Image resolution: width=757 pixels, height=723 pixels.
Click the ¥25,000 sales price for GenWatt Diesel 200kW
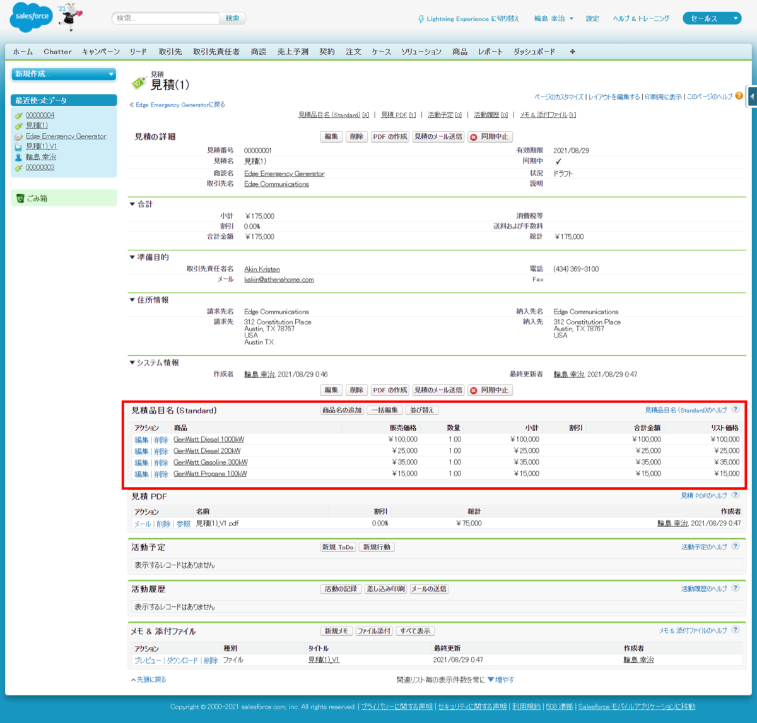tap(404, 451)
